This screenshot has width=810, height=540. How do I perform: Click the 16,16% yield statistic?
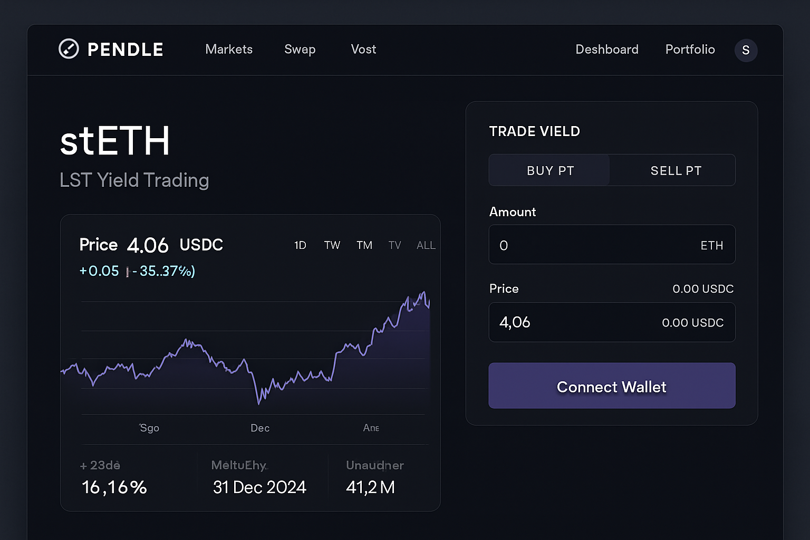[114, 487]
